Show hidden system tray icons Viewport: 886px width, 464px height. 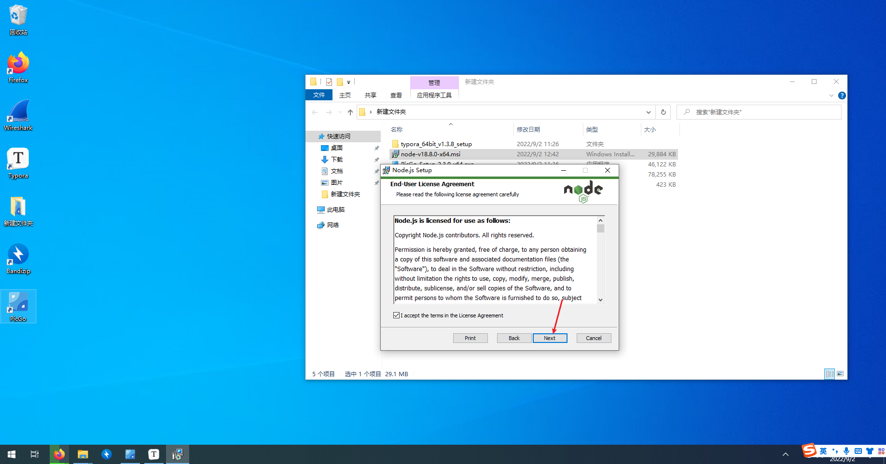(786, 454)
